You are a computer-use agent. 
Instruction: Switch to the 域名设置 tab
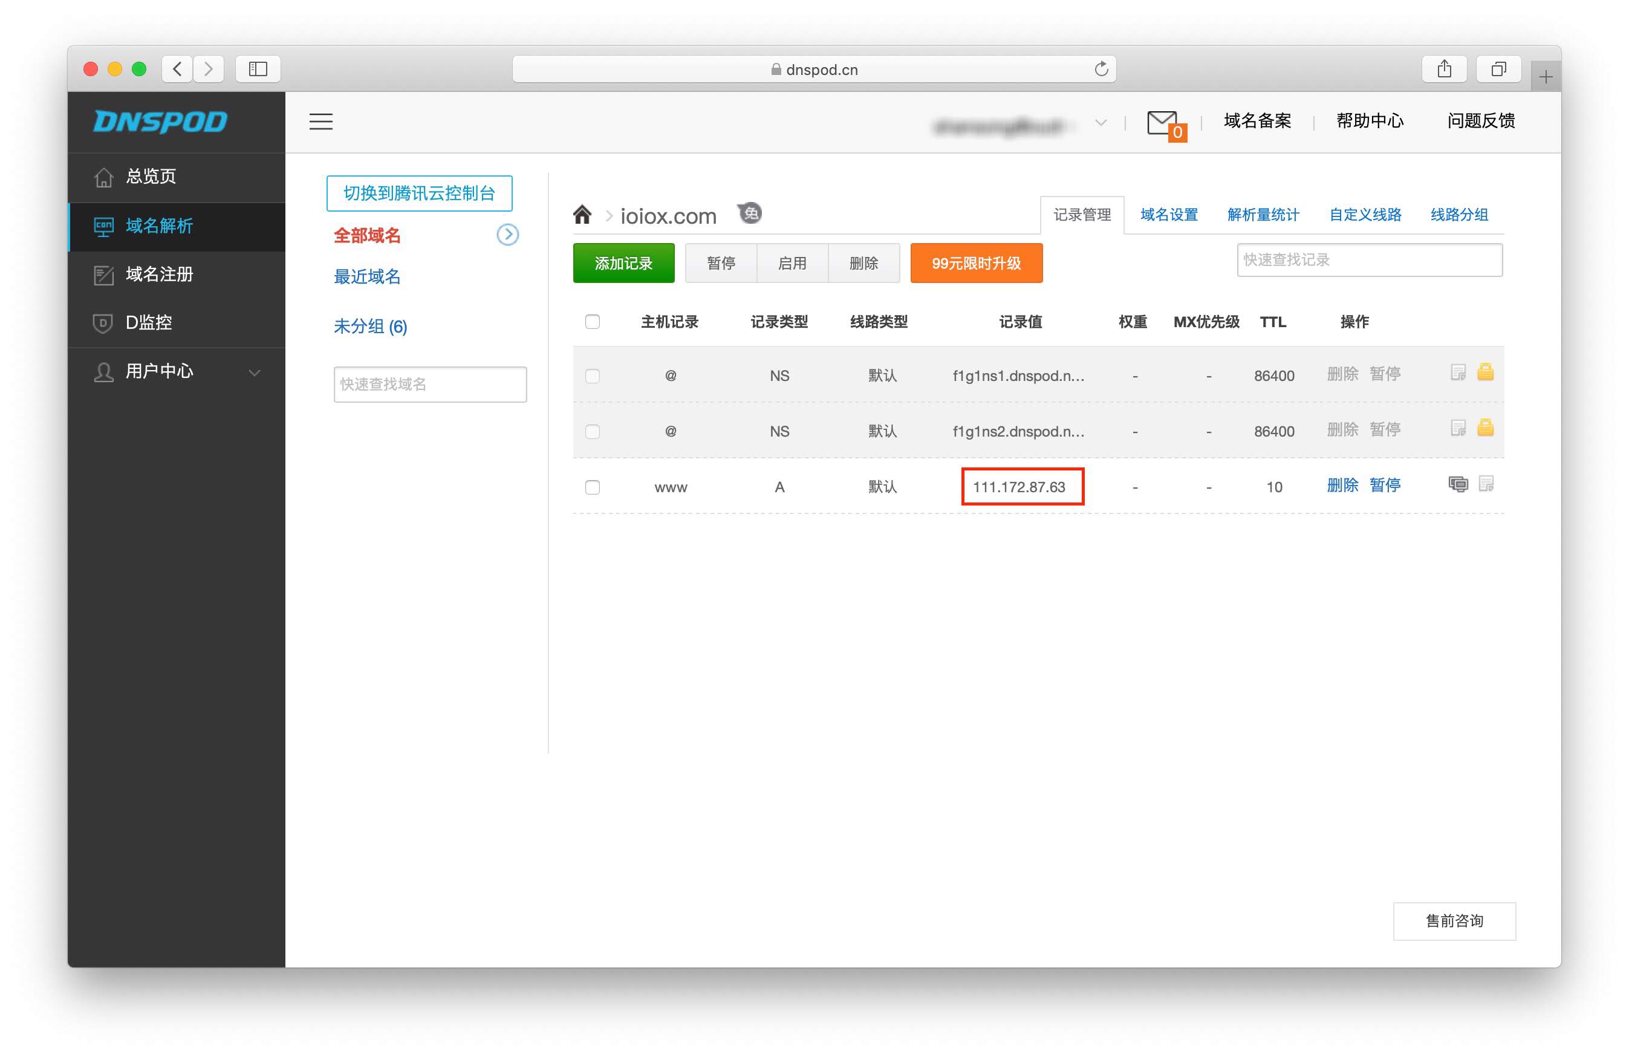click(x=1168, y=215)
